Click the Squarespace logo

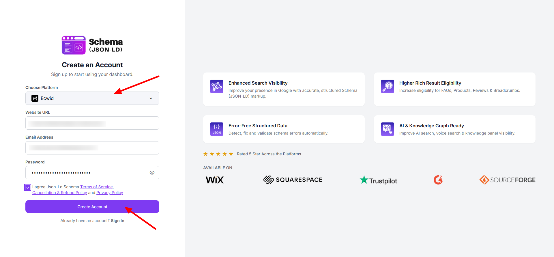pyautogui.click(x=293, y=180)
